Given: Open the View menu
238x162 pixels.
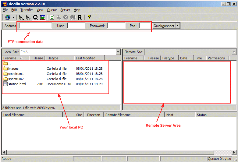Looking at the screenshot, I should click(40, 10).
